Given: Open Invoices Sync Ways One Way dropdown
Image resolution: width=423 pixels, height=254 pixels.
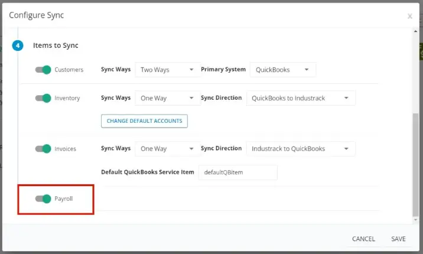Looking at the screenshot, I should pos(168,149).
